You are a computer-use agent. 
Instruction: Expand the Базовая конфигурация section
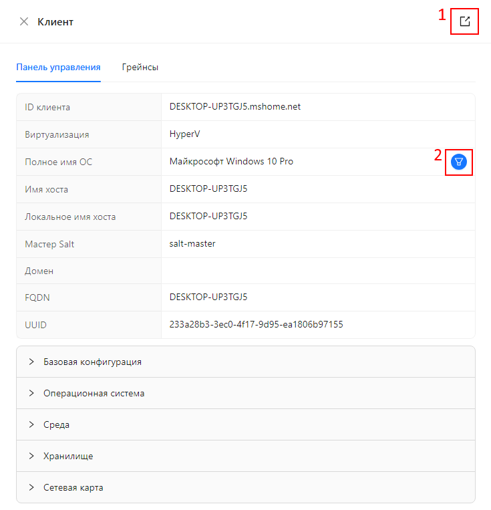pos(92,362)
